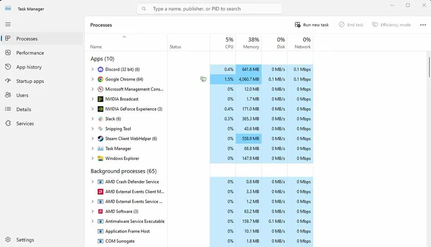Open Task Manager Settings
This screenshot has height=247, width=431.
click(x=24, y=239)
